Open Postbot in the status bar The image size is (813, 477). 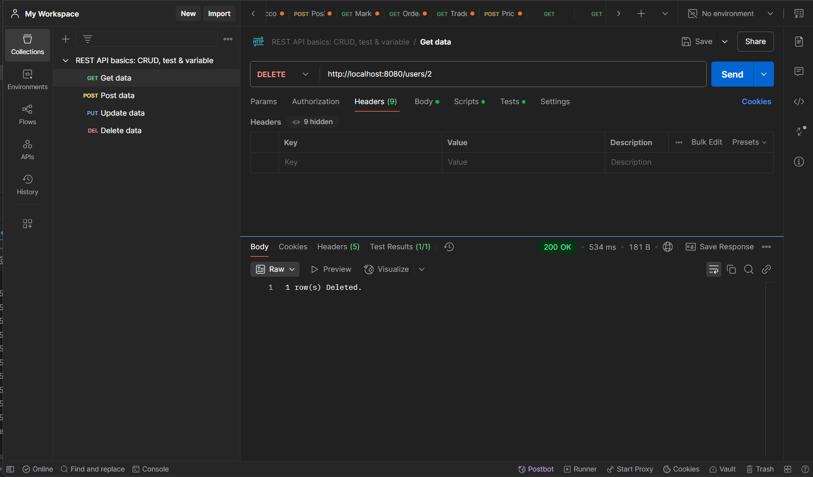(x=535, y=469)
